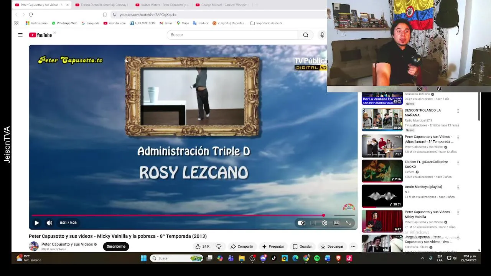
Task: Click the bookmark icon beside the address bar
Action: pyautogui.click(x=105, y=15)
